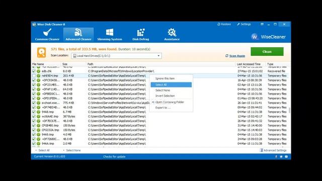Click the Wise Disk Cleaner title bar app icon
Viewport: 322px width, 181px height.
tap(34, 24)
